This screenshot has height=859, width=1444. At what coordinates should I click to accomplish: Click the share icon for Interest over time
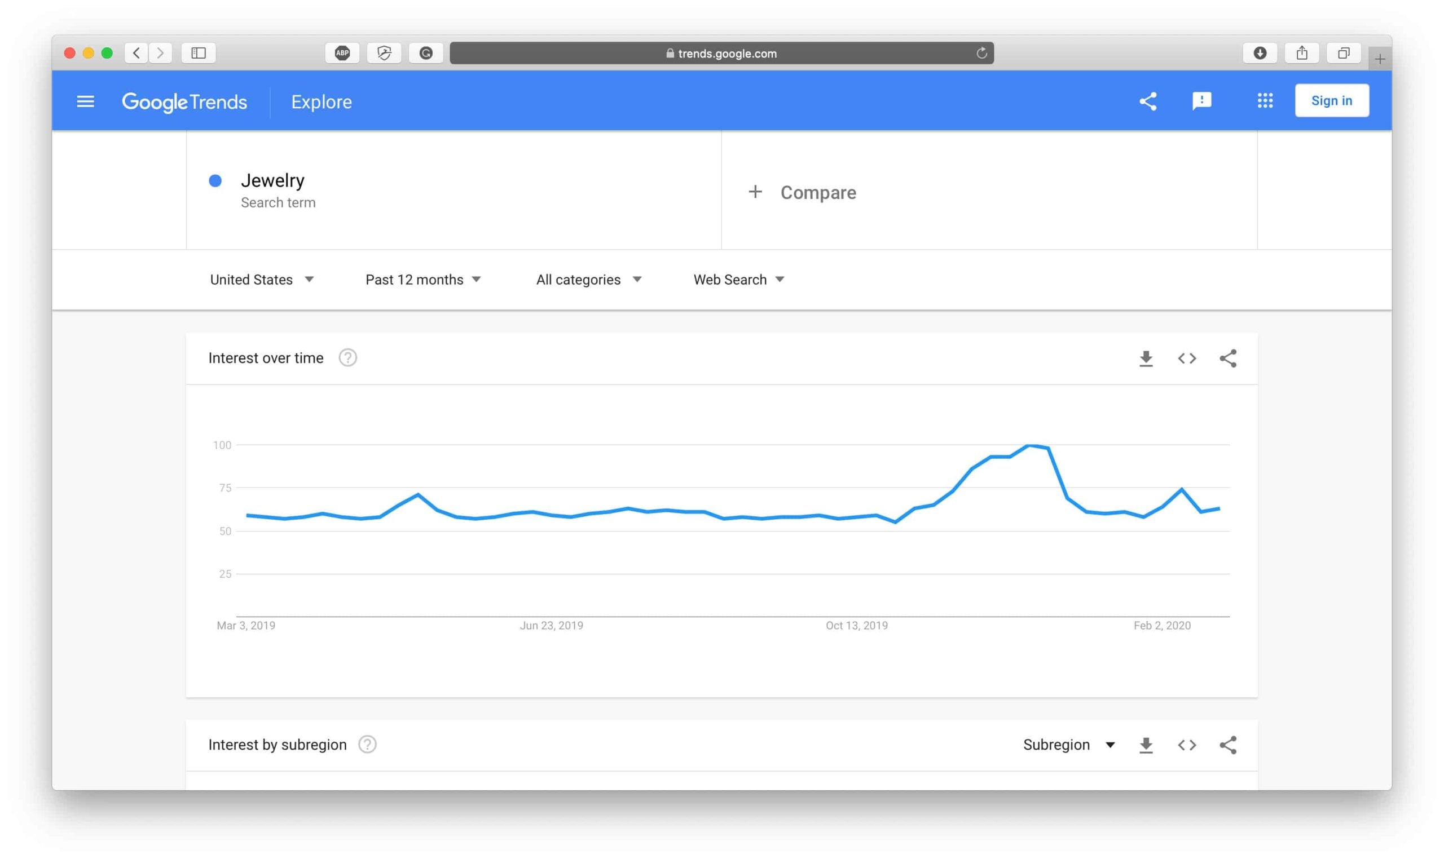1227,358
